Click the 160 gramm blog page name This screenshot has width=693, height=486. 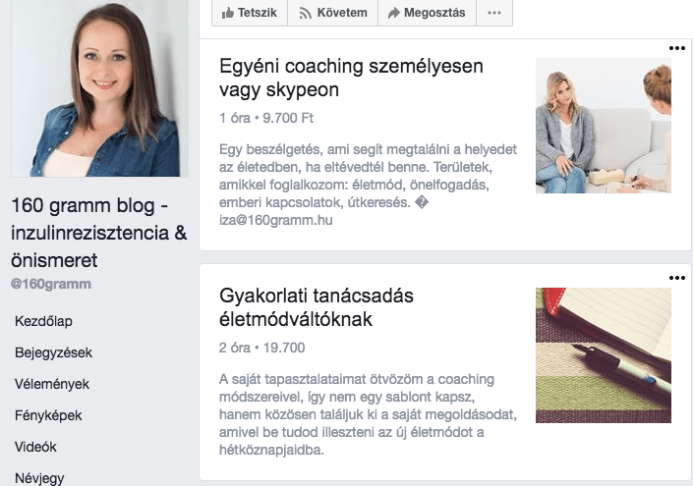(x=98, y=234)
